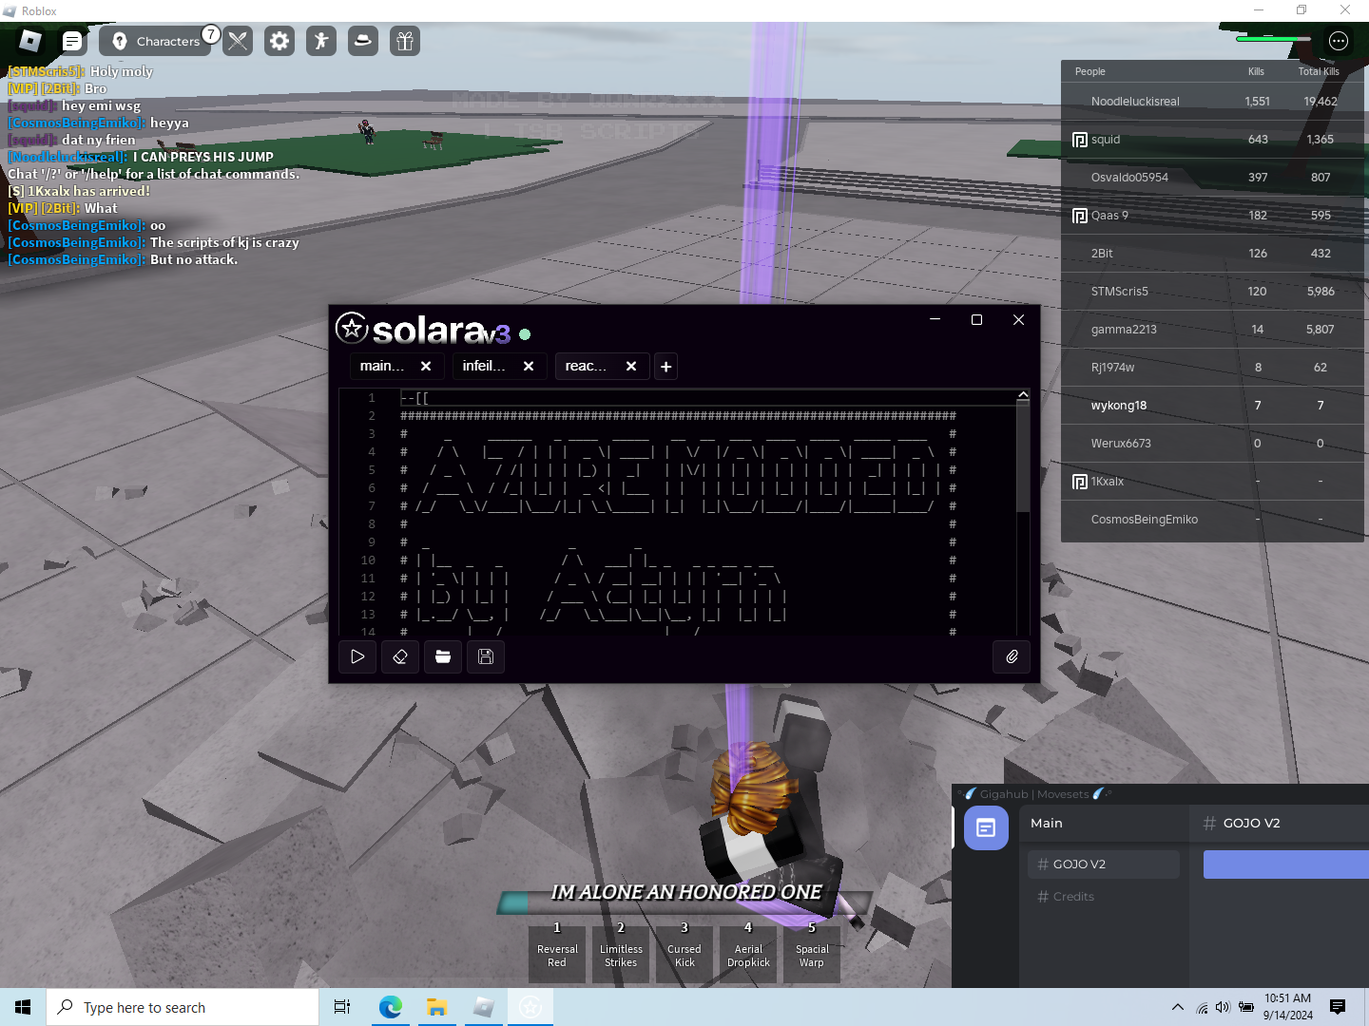Select wykong18 in the leaderboard
Viewport: 1369px width, 1026px height.
click(x=1213, y=406)
